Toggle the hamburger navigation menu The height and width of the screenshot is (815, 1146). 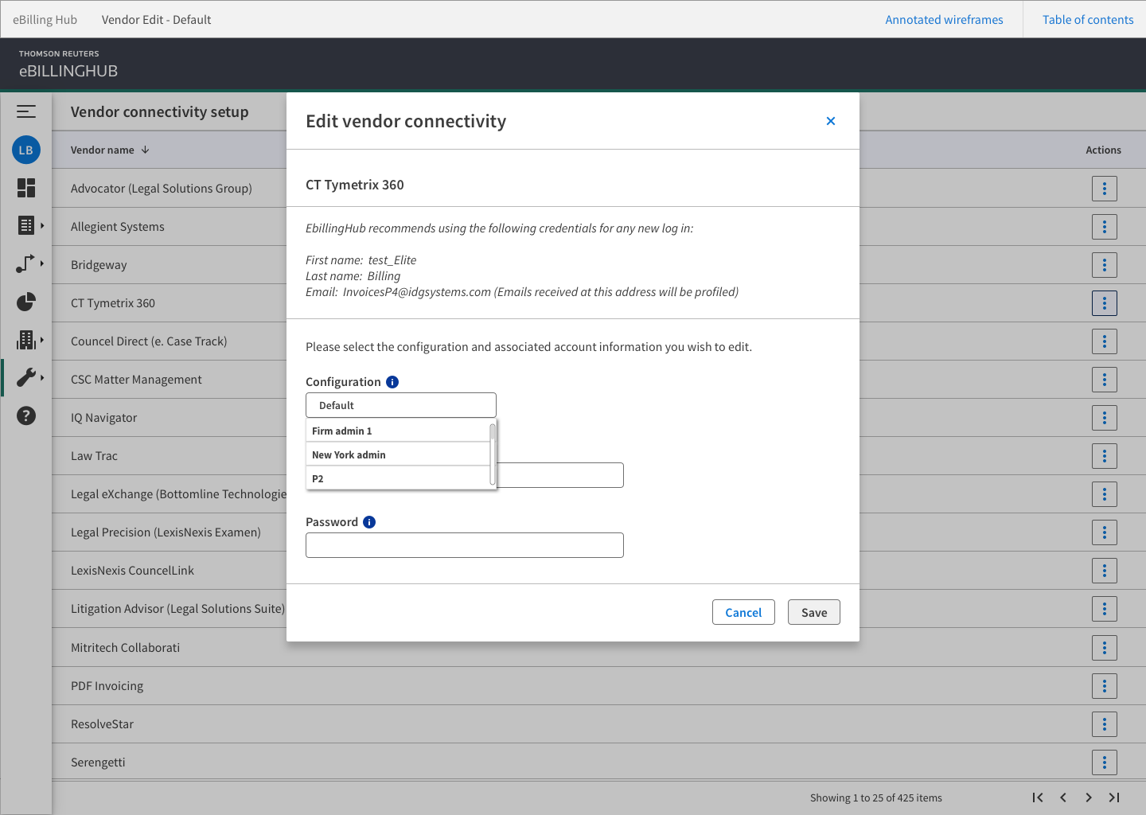point(26,111)
